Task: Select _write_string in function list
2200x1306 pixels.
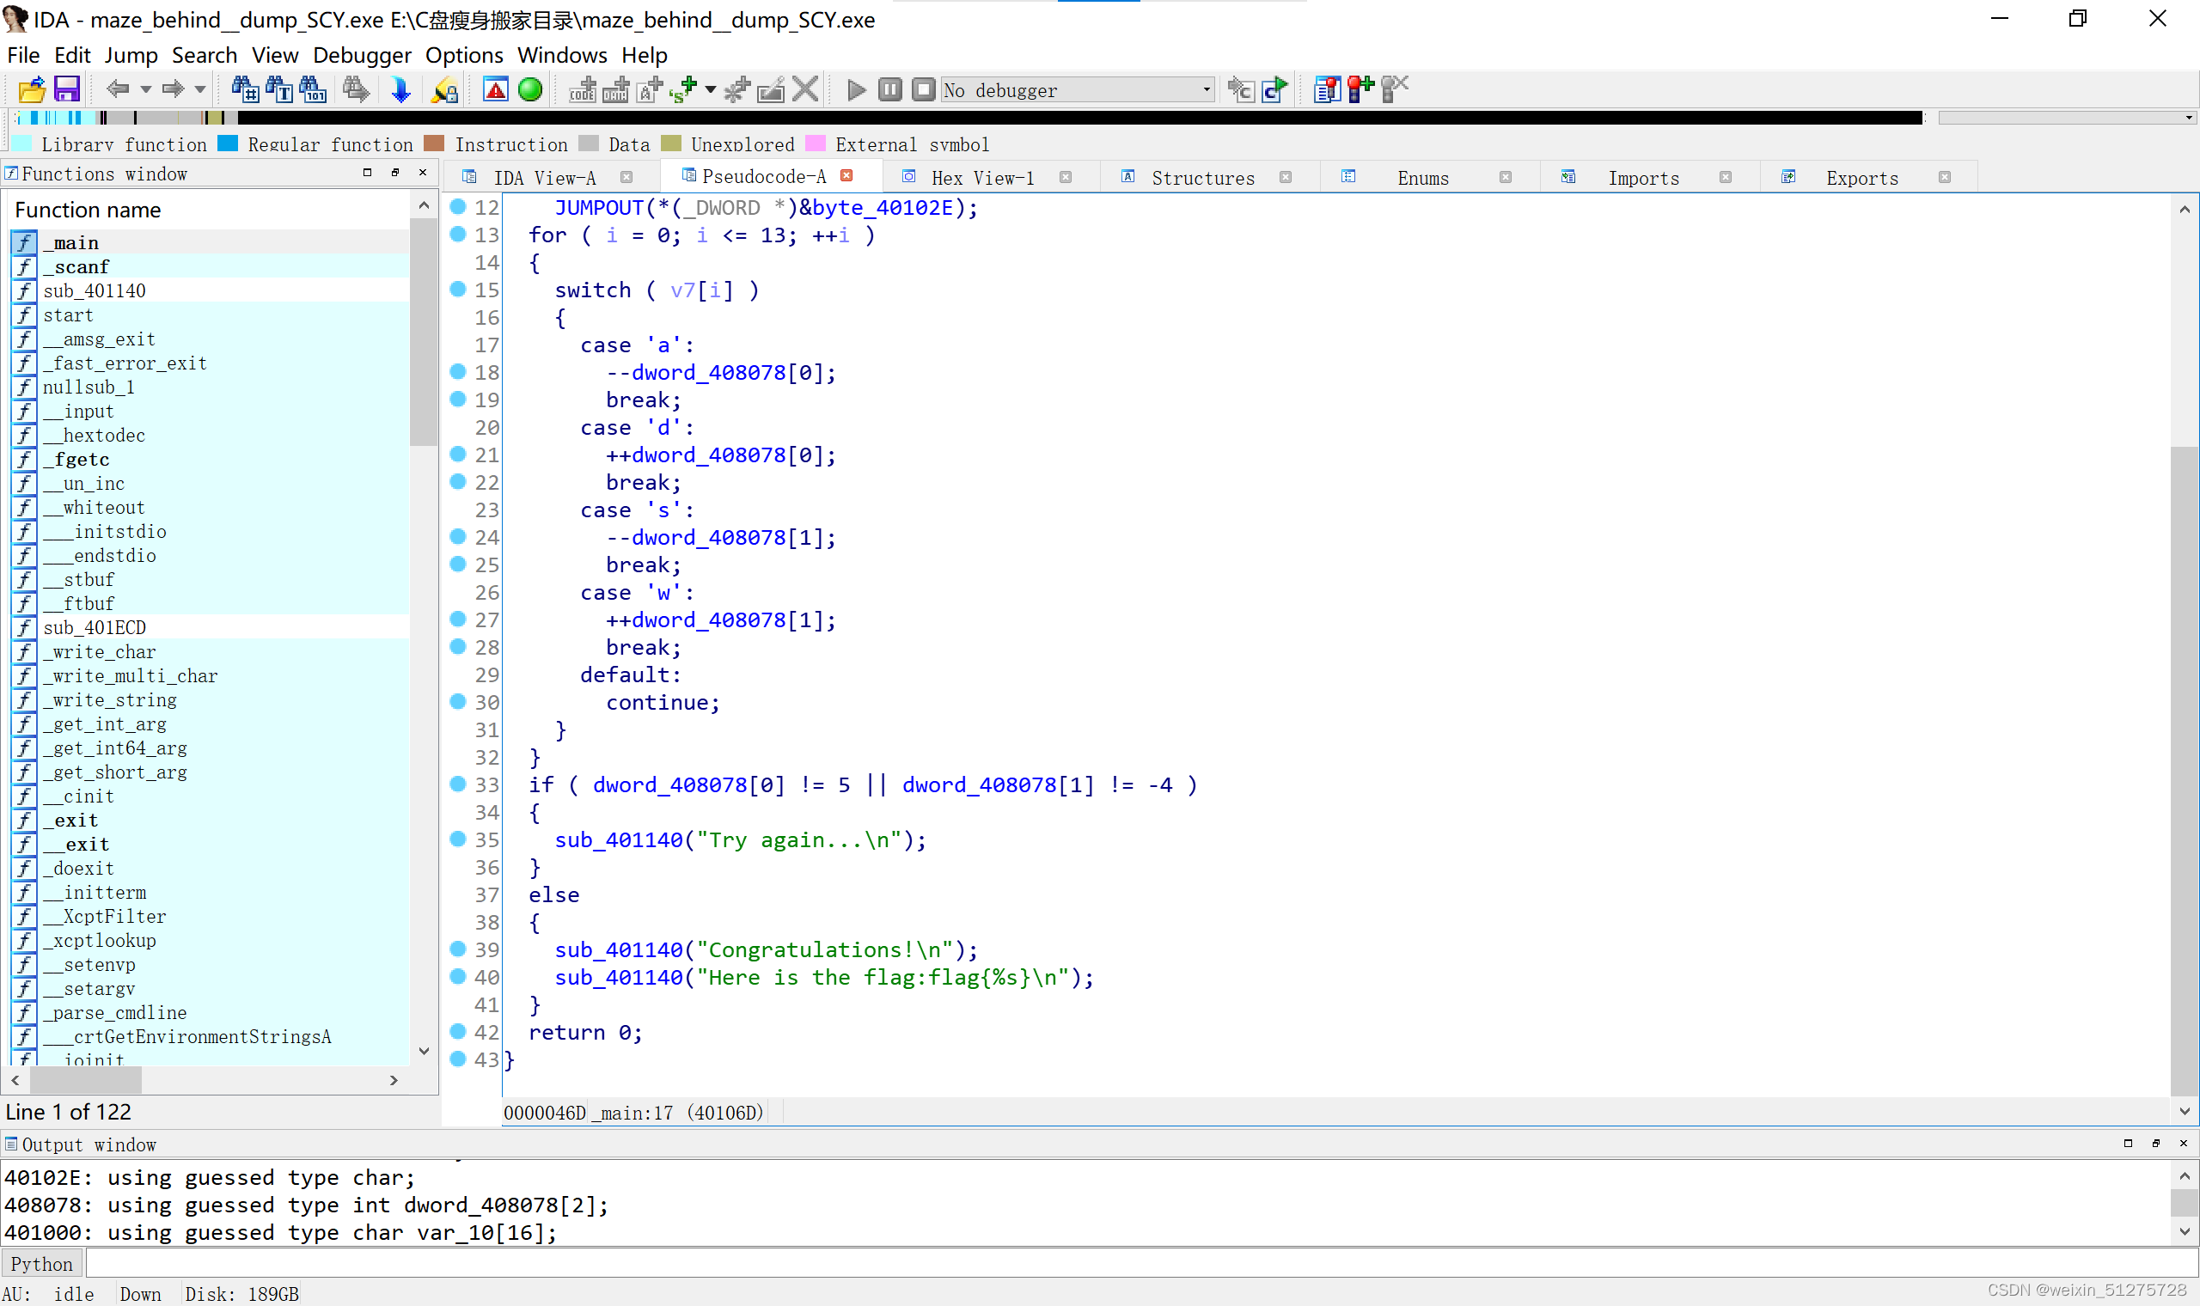Action: (x=211, y=699)
